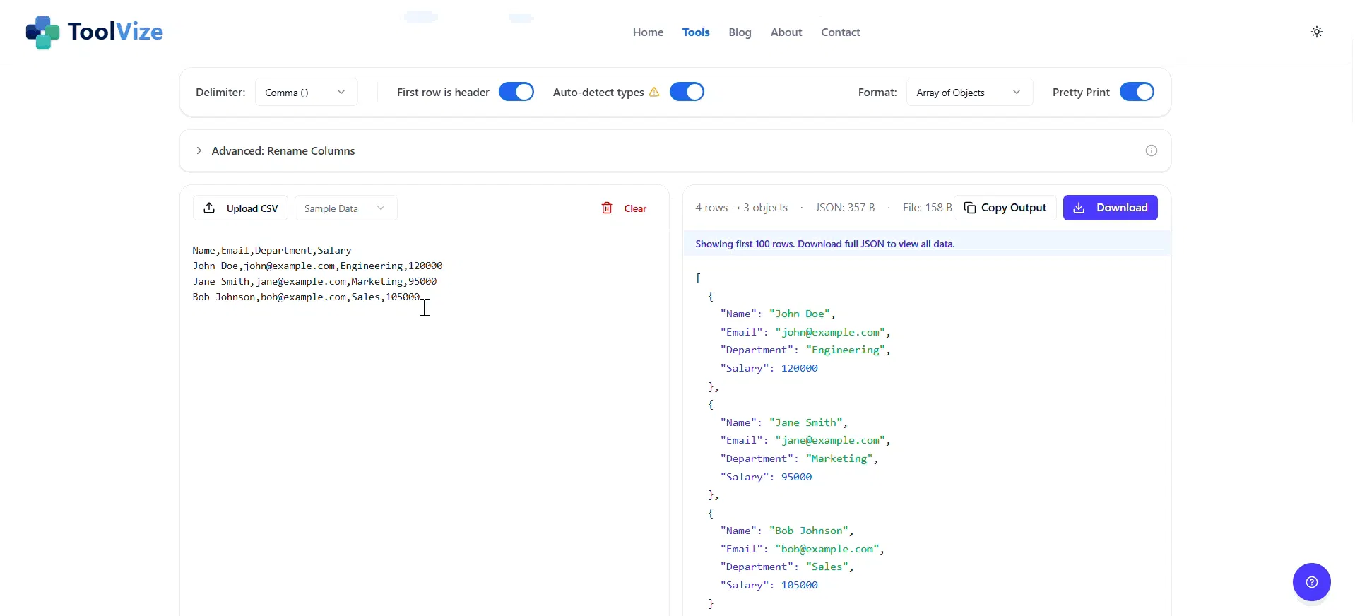The height and width of the screenshot is (616, 1355).
Task: Click the '4 rows → 3 objects' stat
Action: pos(741,208)
